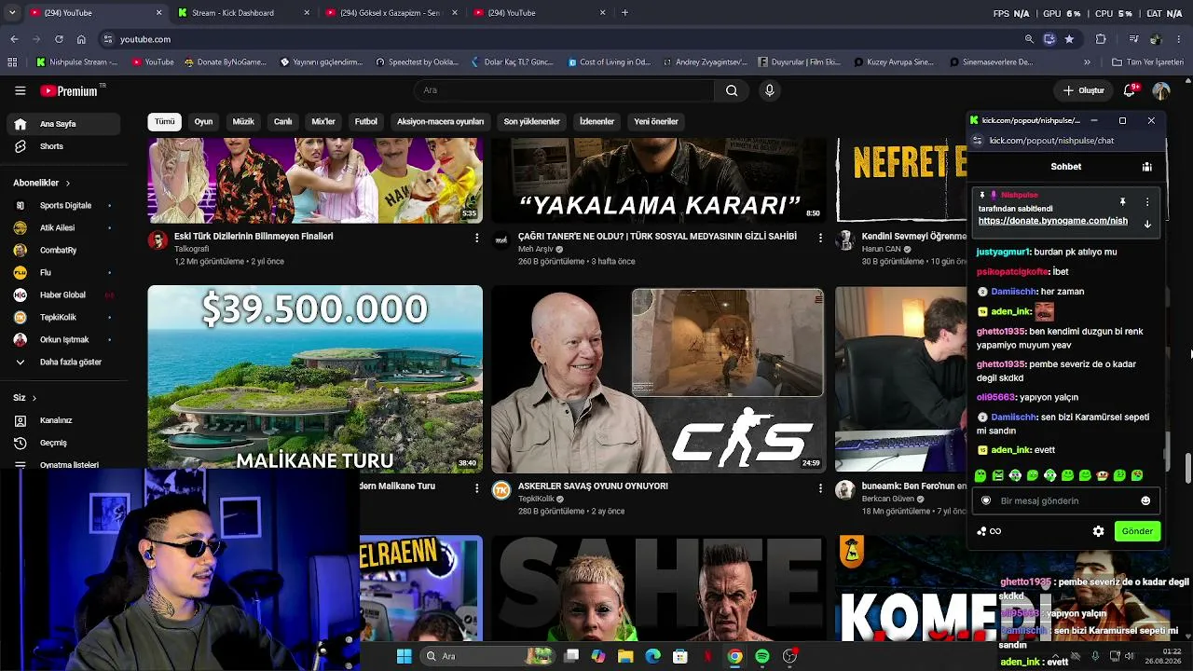Reload the YouTube page
Viewport: 1193px width, 671px height.
click(x=59, y=39)
